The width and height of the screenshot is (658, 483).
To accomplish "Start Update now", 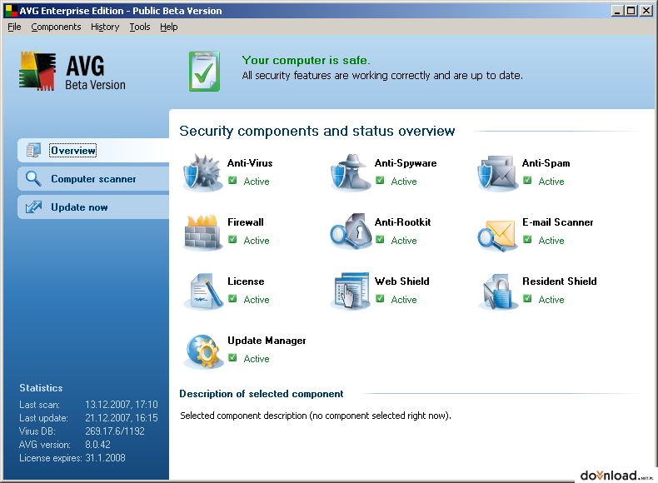I will pyautogui.click(x=93, y=207).
